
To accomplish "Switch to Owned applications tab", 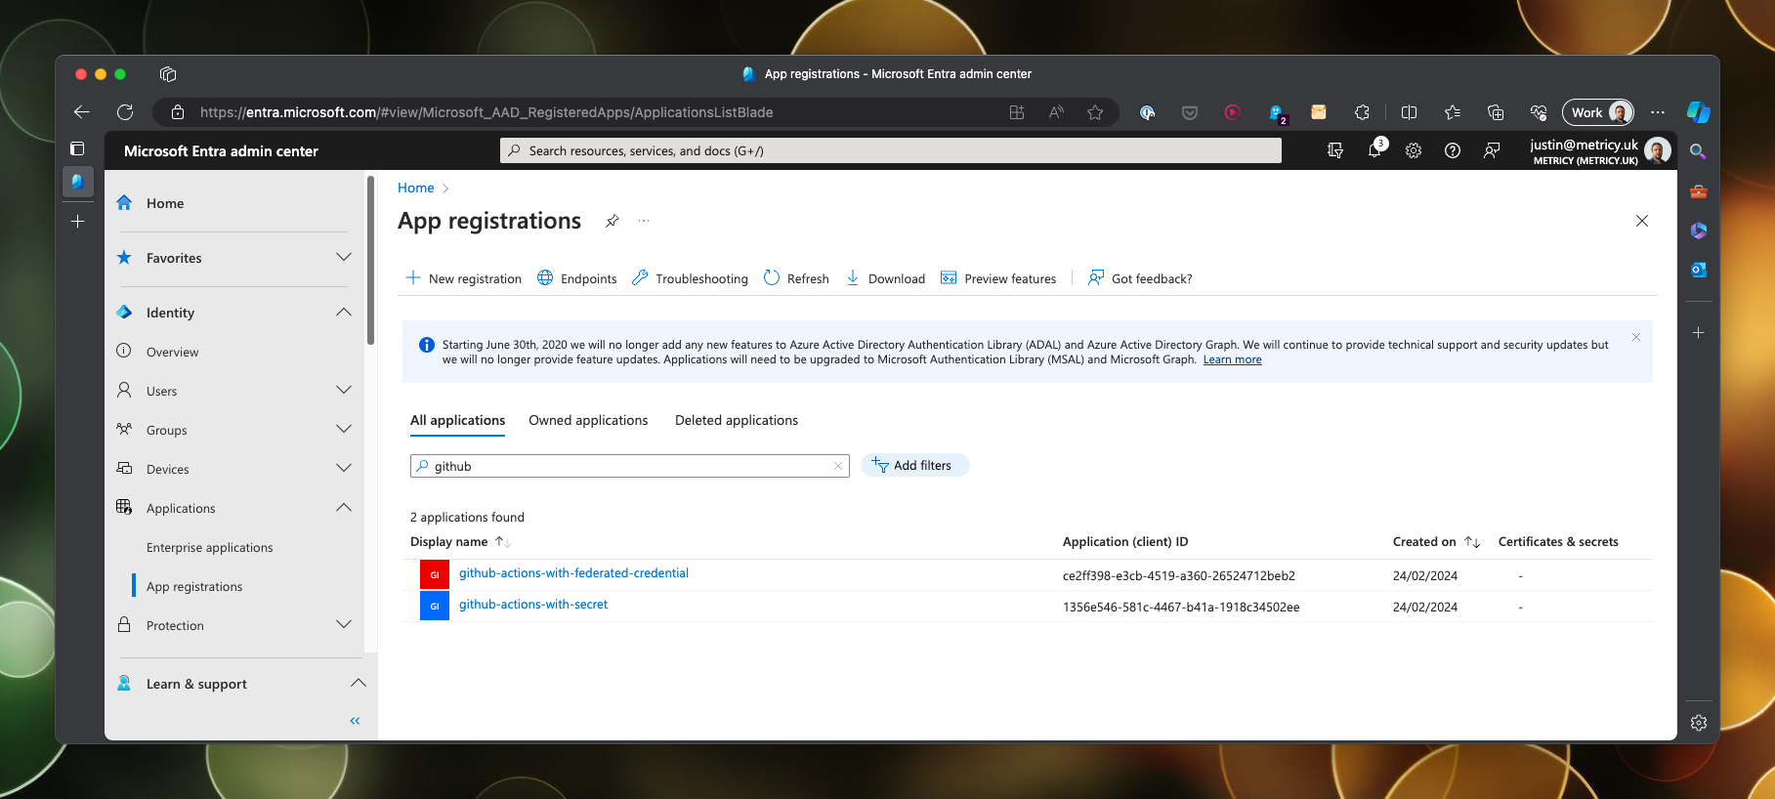I will [x=588, y=420].
